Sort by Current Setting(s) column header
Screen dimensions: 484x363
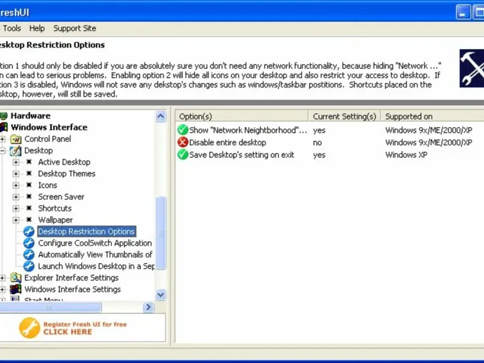click(344, 116)
